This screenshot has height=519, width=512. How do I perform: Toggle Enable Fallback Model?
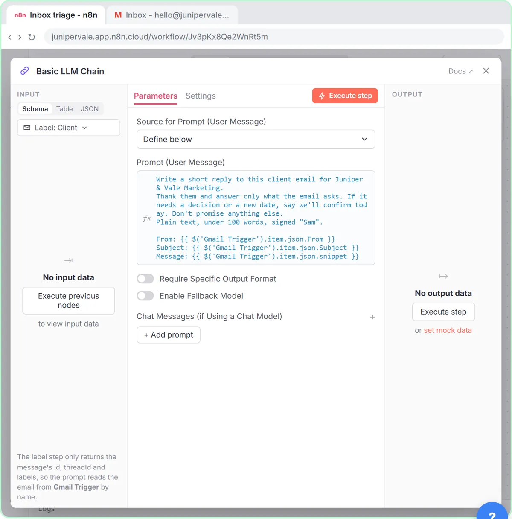[x=145, y=296]
